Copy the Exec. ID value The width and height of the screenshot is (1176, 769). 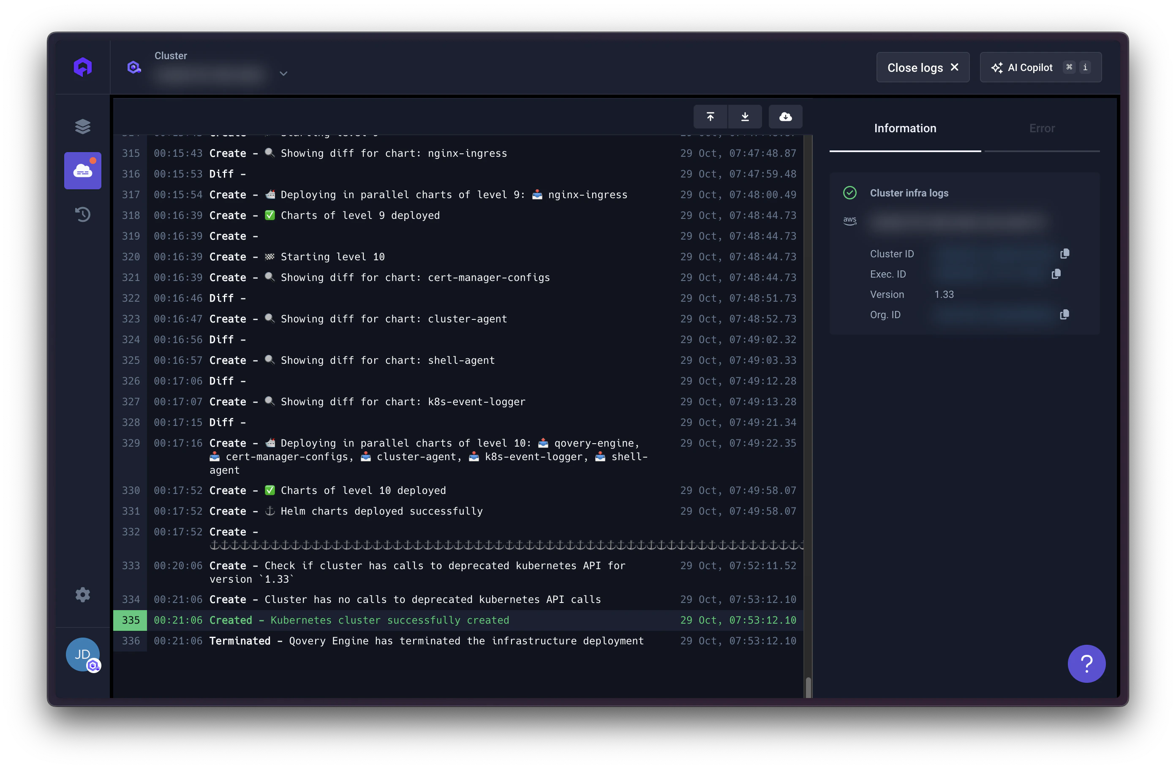pos(1056,274)
